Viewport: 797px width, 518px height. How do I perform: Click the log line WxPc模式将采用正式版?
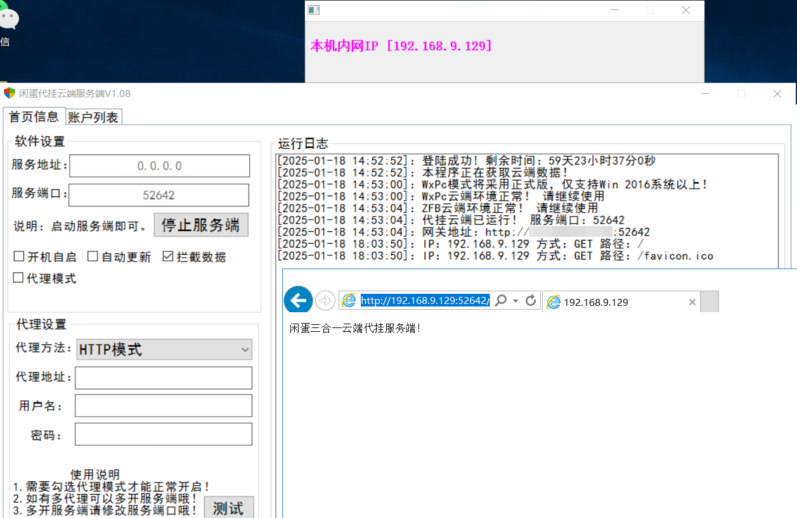[493, 184]
